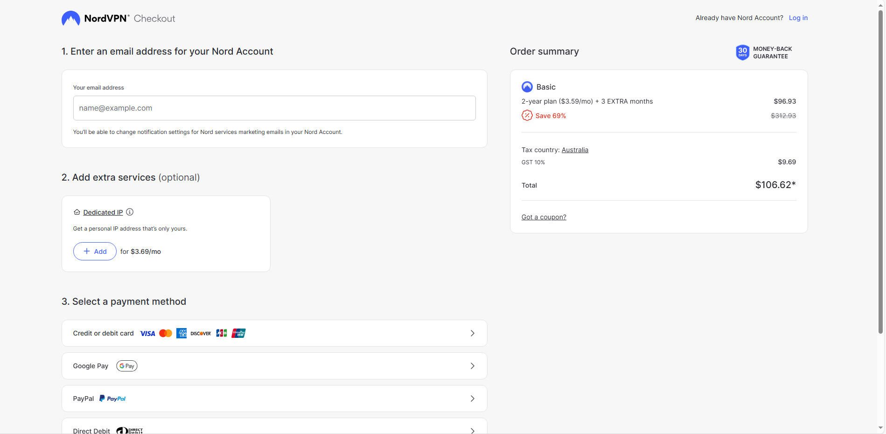Click the PayPal logo
The width and height of the screenshot is (886, 434).
click(112, 399)
